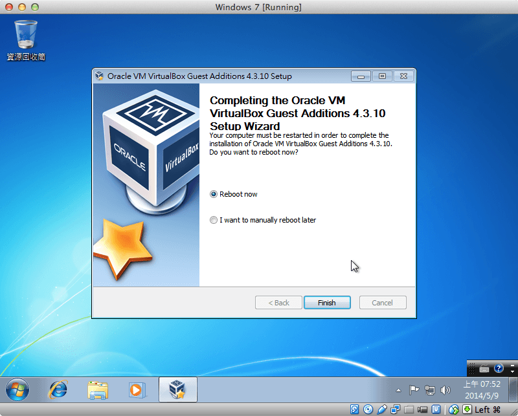
Task: Expand the hidden notification icons tray
Action: coord(398,390)
